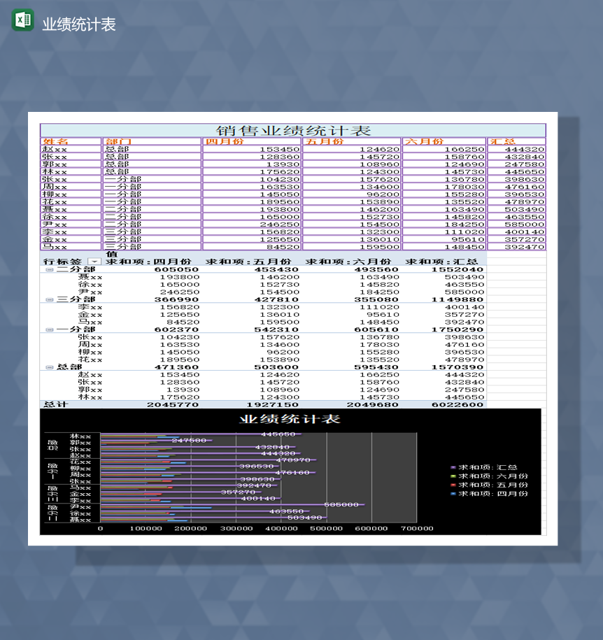Select the 销售业绩统计表 title cell

(292, 131)
